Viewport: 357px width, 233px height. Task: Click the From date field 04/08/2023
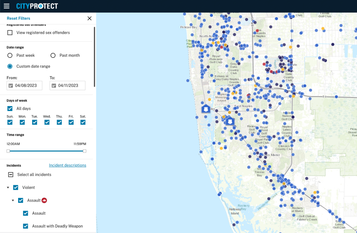tap(26, 85)
